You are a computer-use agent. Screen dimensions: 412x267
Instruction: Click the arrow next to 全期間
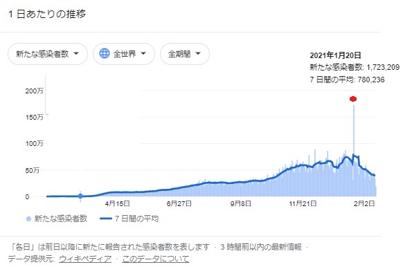[x=198, y=53]
